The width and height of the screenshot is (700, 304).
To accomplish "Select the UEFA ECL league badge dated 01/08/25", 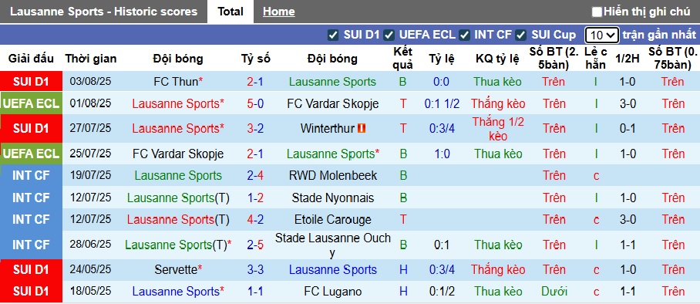I will 31,103.
